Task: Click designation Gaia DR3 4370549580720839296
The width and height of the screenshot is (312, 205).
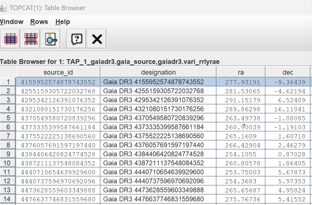Action: [158, 118]
